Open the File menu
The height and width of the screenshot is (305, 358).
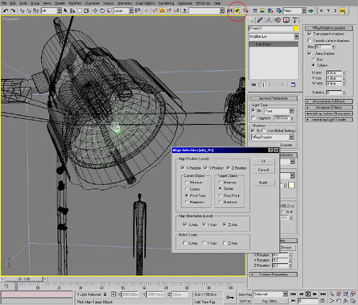click(4, 3)
